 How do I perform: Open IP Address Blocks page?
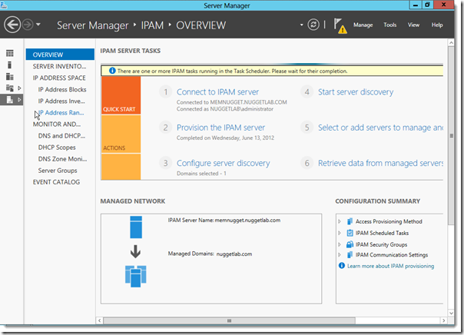pos(62,89)
